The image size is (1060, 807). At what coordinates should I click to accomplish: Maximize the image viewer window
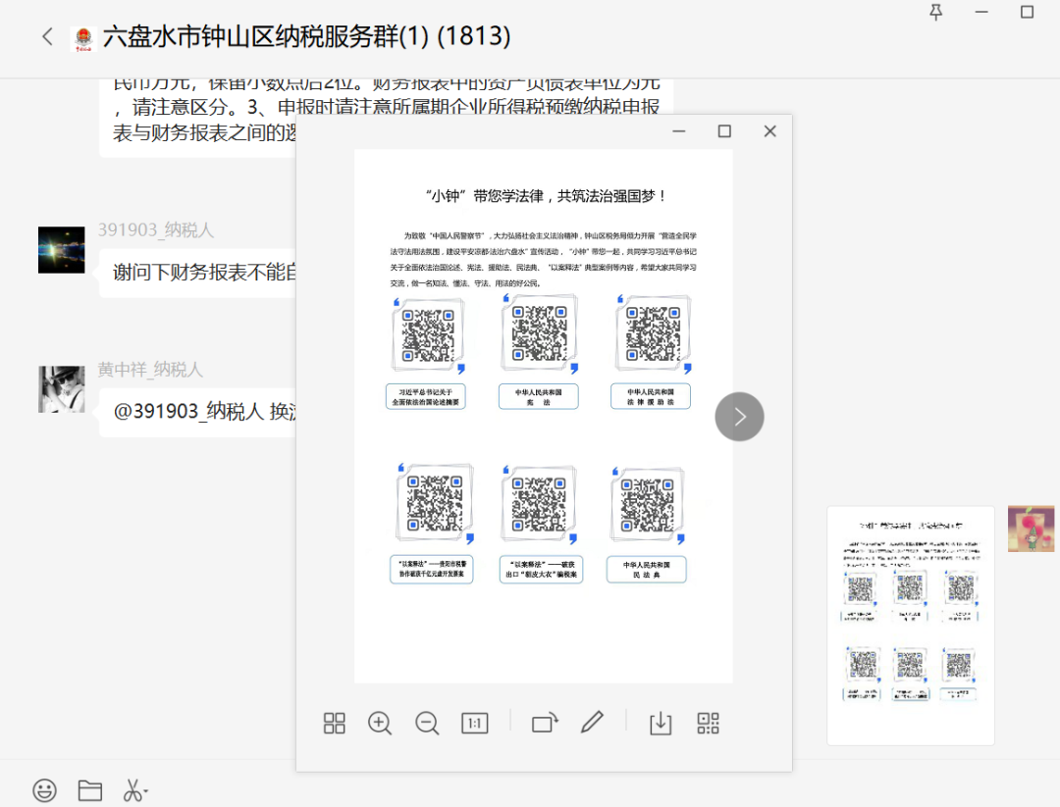click(x=724, y=131)
